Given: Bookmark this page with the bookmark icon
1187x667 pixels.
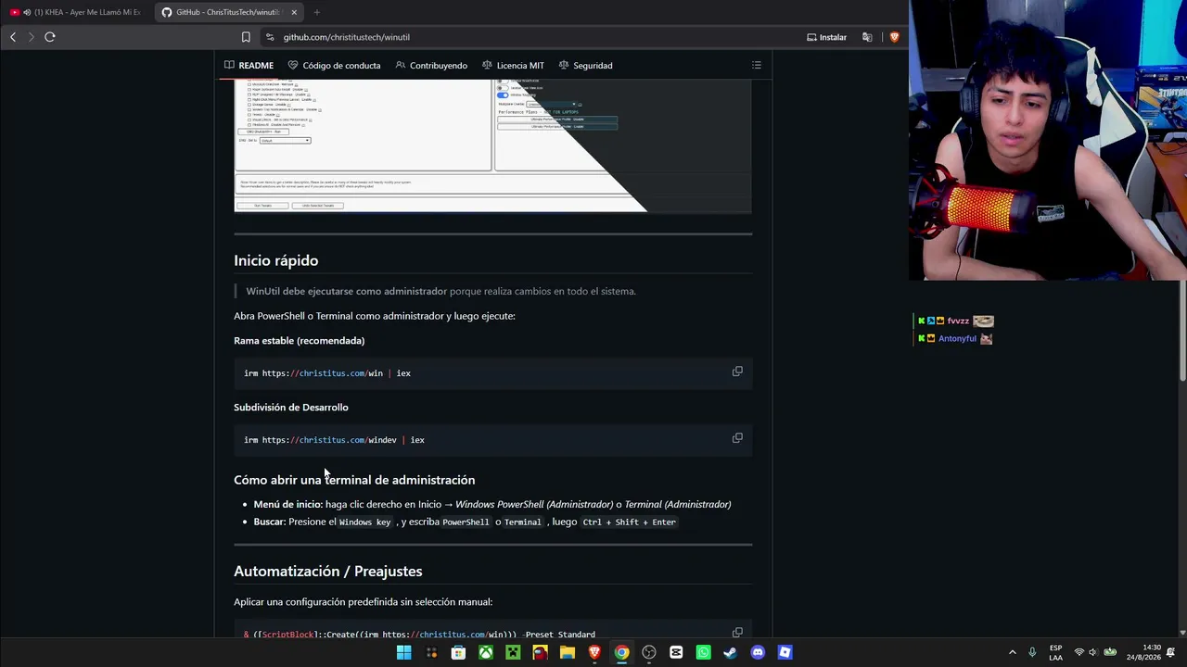Looking at the screenshot, I should click(246, 37).
